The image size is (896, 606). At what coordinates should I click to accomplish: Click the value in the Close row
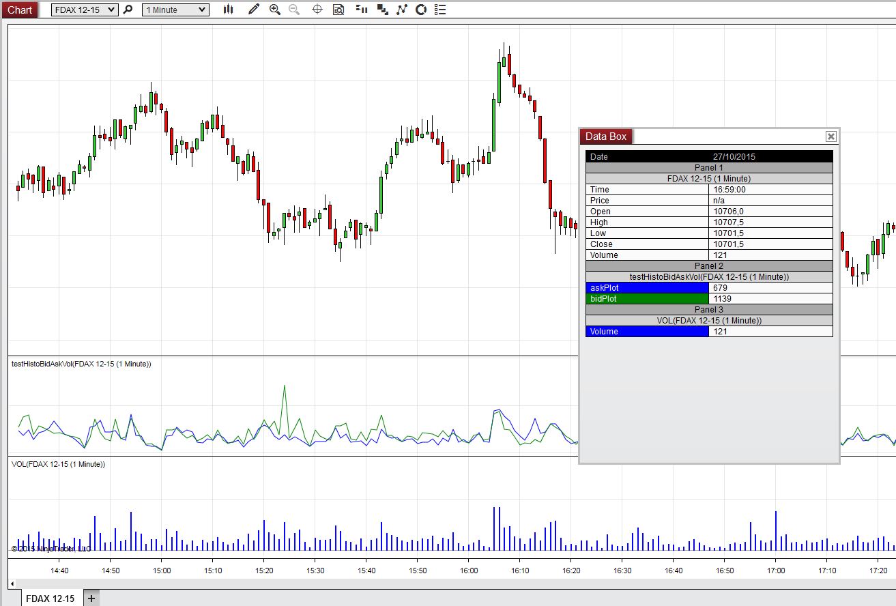[727, 244]
